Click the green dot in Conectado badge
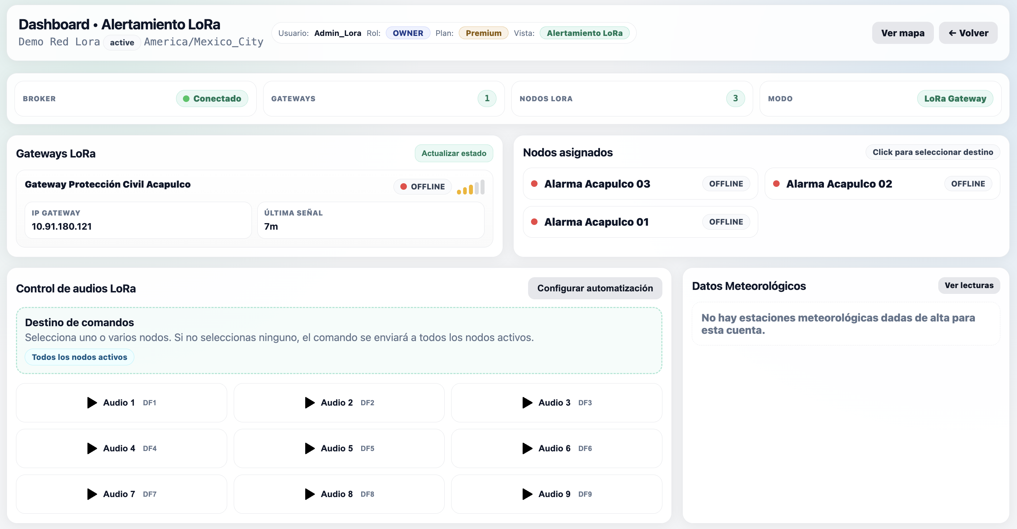This screenshot has height=529, width=1017. point(186,99)
